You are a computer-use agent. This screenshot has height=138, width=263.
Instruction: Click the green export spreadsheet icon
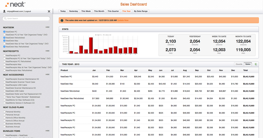point(256,64)
